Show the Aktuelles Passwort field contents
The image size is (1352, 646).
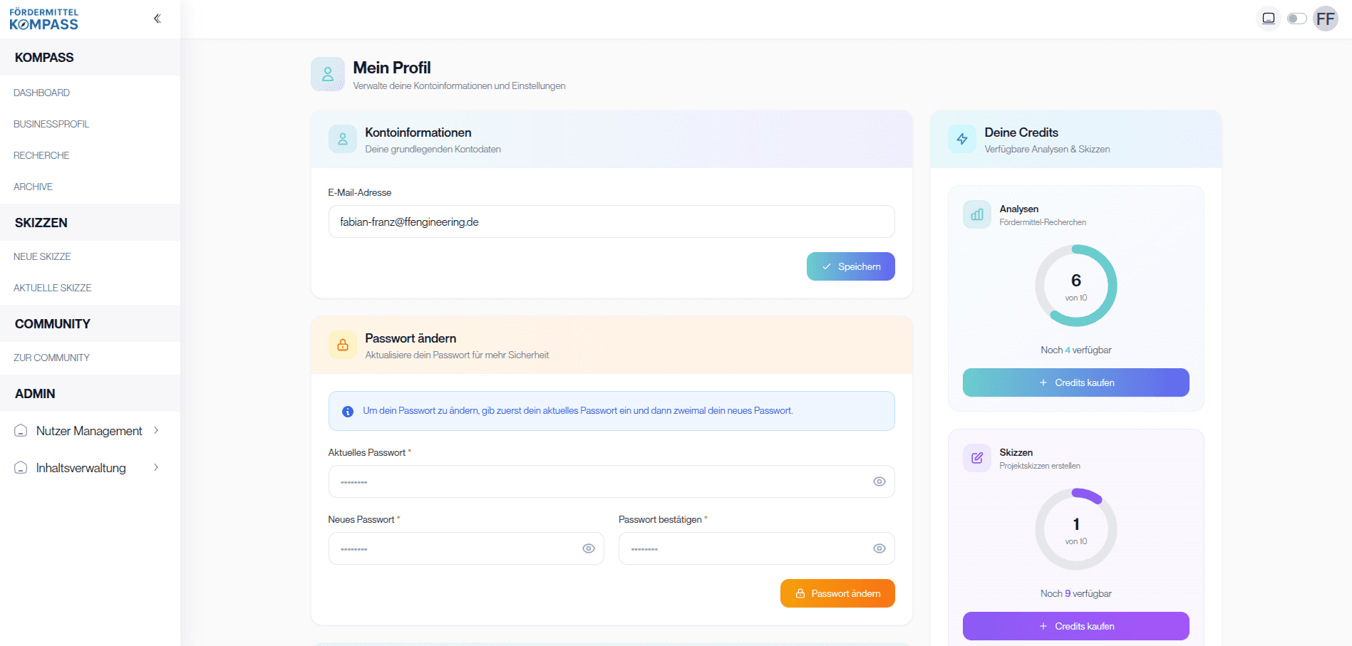click(x=879, y=481)
